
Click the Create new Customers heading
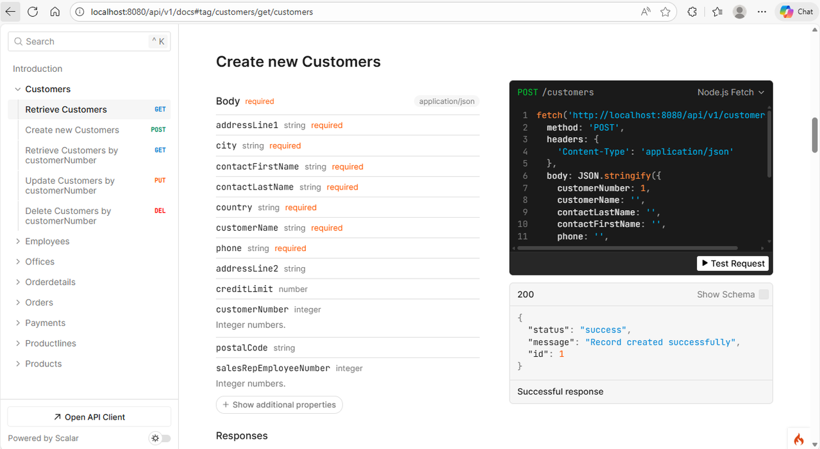point(298,61)
